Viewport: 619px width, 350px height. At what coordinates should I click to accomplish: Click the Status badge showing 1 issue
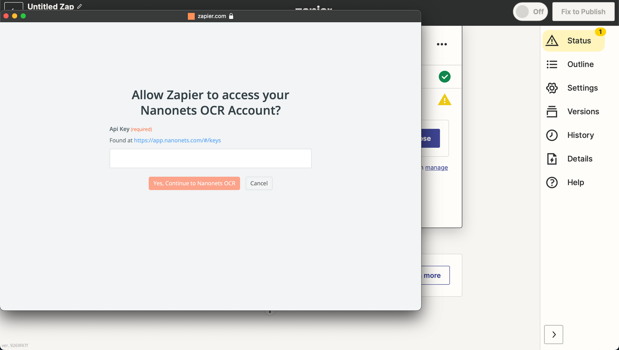point(600,32)
